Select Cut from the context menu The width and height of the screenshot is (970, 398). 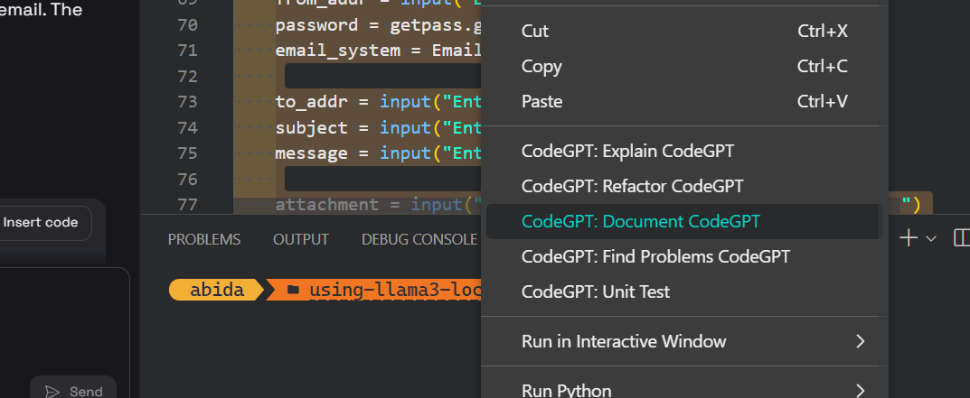point(535,32)
